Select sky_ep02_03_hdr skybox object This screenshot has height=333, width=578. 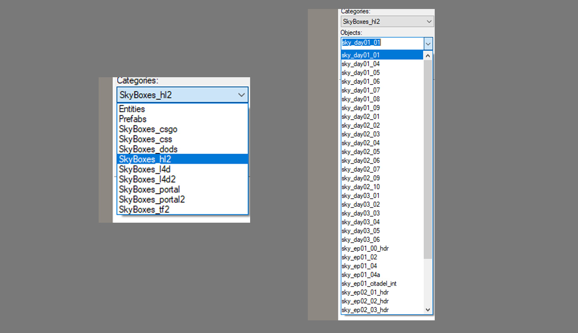pos(365,310)
